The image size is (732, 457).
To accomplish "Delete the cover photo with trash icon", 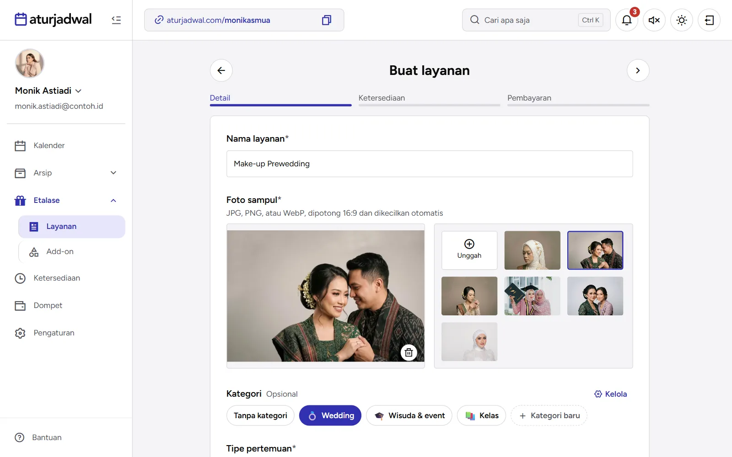I will 409,352.
